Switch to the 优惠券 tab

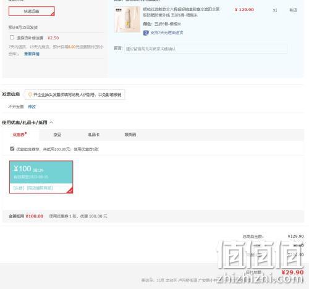tap(19, 135)
